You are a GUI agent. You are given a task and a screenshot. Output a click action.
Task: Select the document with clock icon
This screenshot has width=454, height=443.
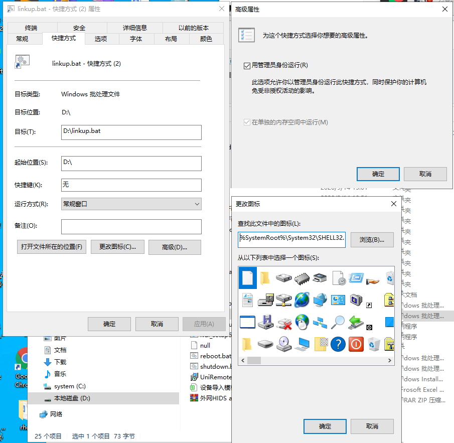(x=338, y=278)
